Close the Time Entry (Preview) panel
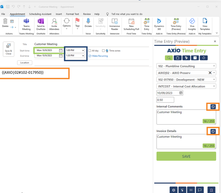The width and height of the screenshot is (221, 193). click(x=215, y=41)
